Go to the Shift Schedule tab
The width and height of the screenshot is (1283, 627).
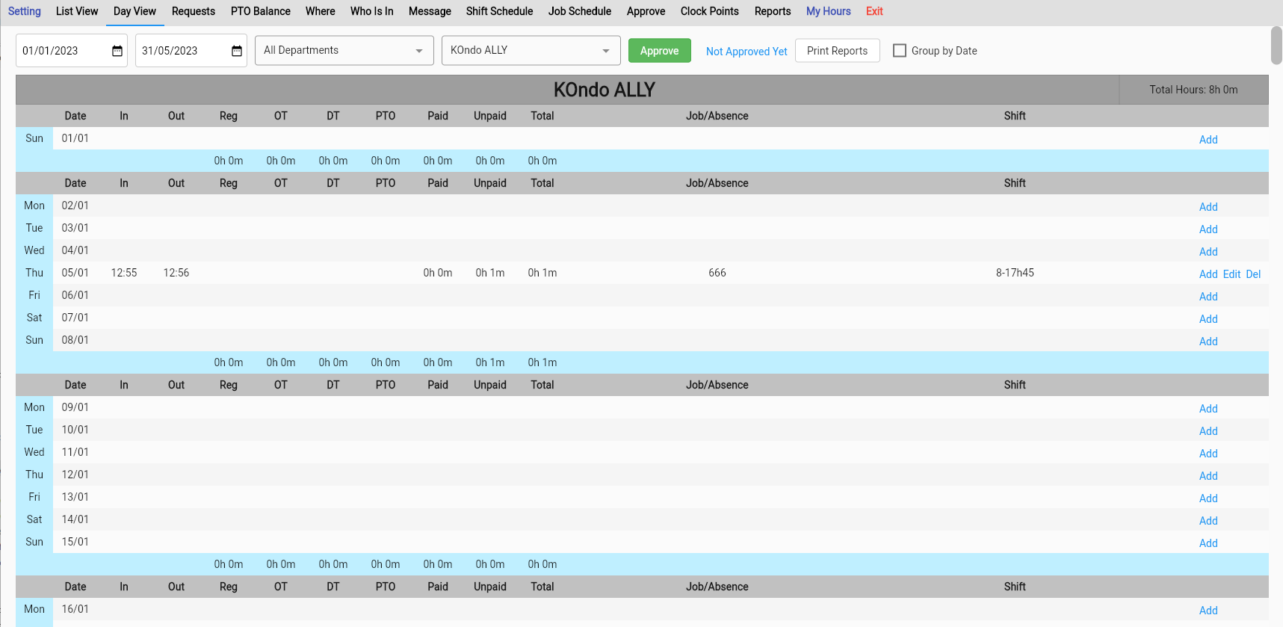click(x=499, y=11)
